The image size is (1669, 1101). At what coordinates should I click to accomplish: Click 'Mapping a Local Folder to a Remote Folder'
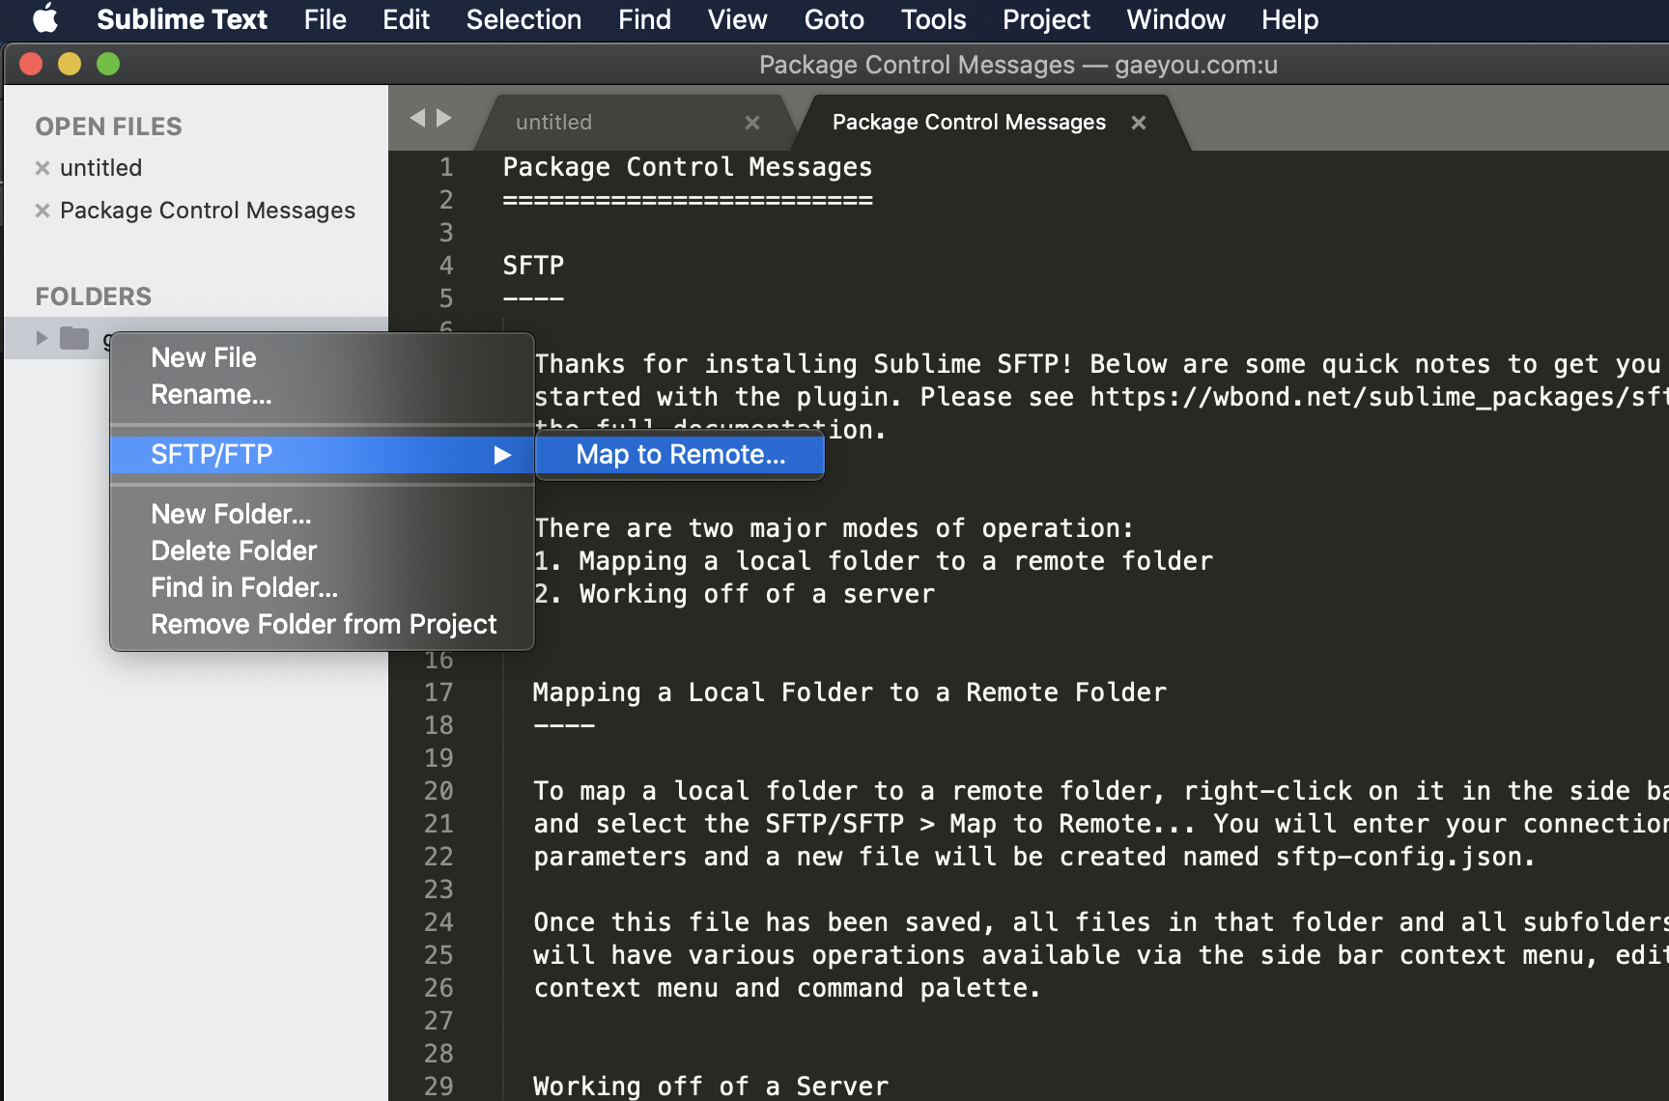(850, 692)
